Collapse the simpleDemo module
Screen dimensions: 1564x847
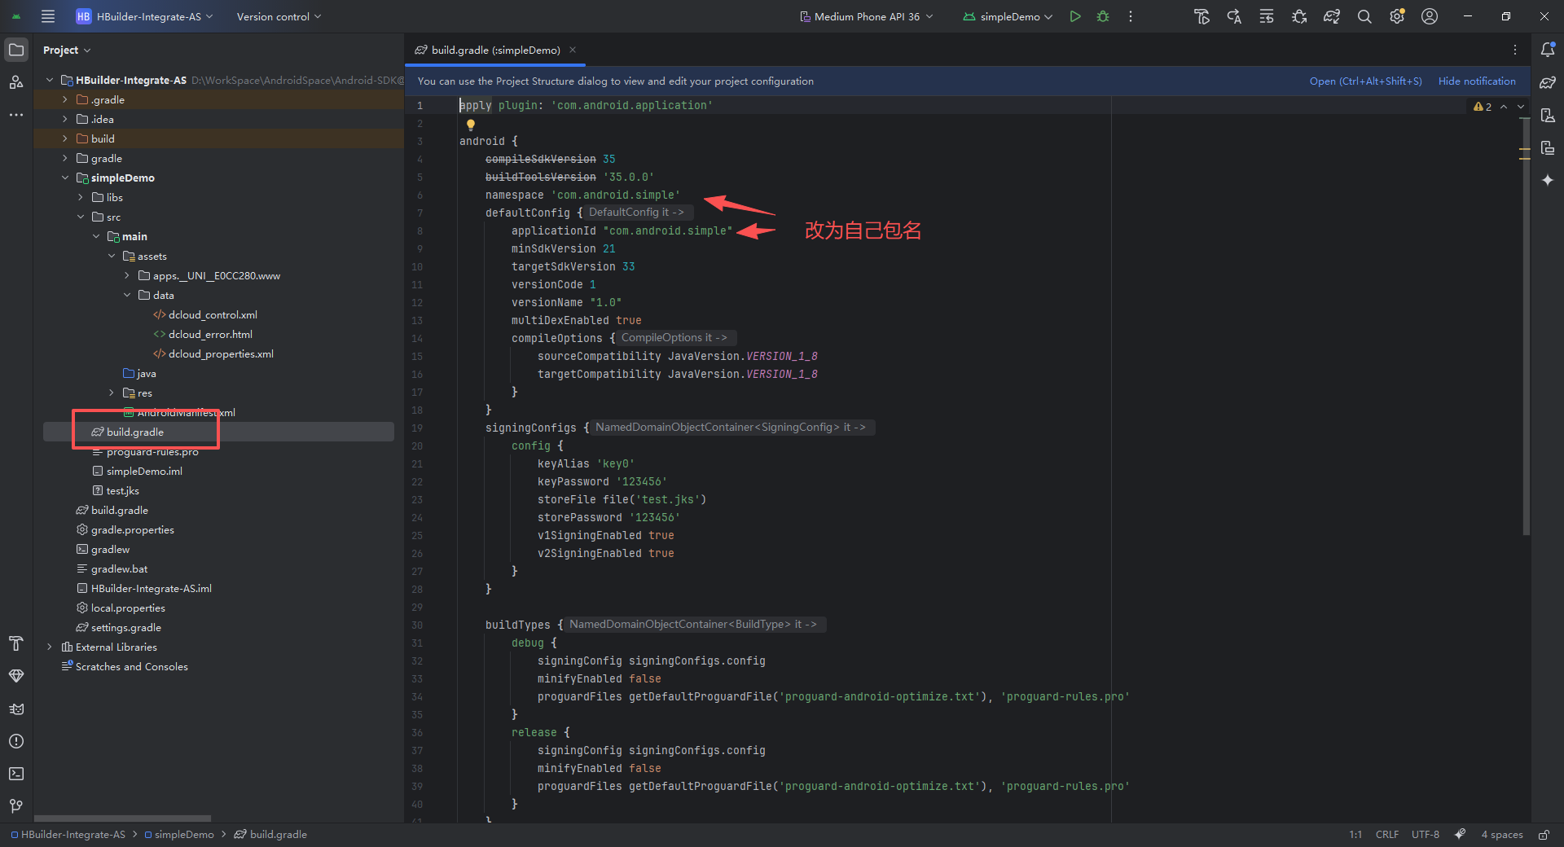click(65, 178)
